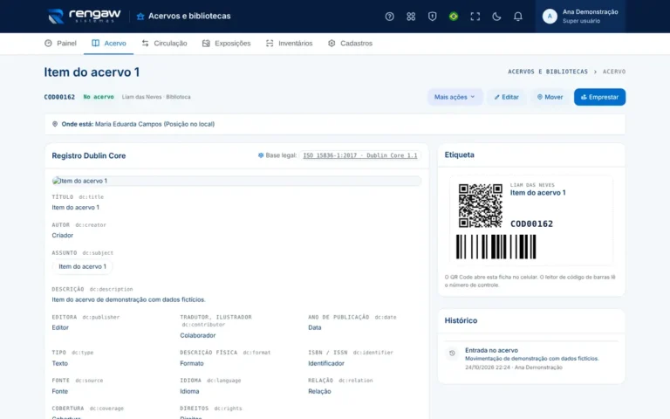The image size is (670, 419).
Task: Expand the Mais ações dropdown
Action: click(455, 97)
